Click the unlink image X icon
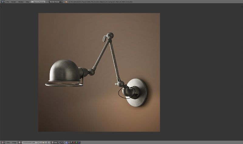The width and height of the screenshot is (243, 144). point(46,142)
